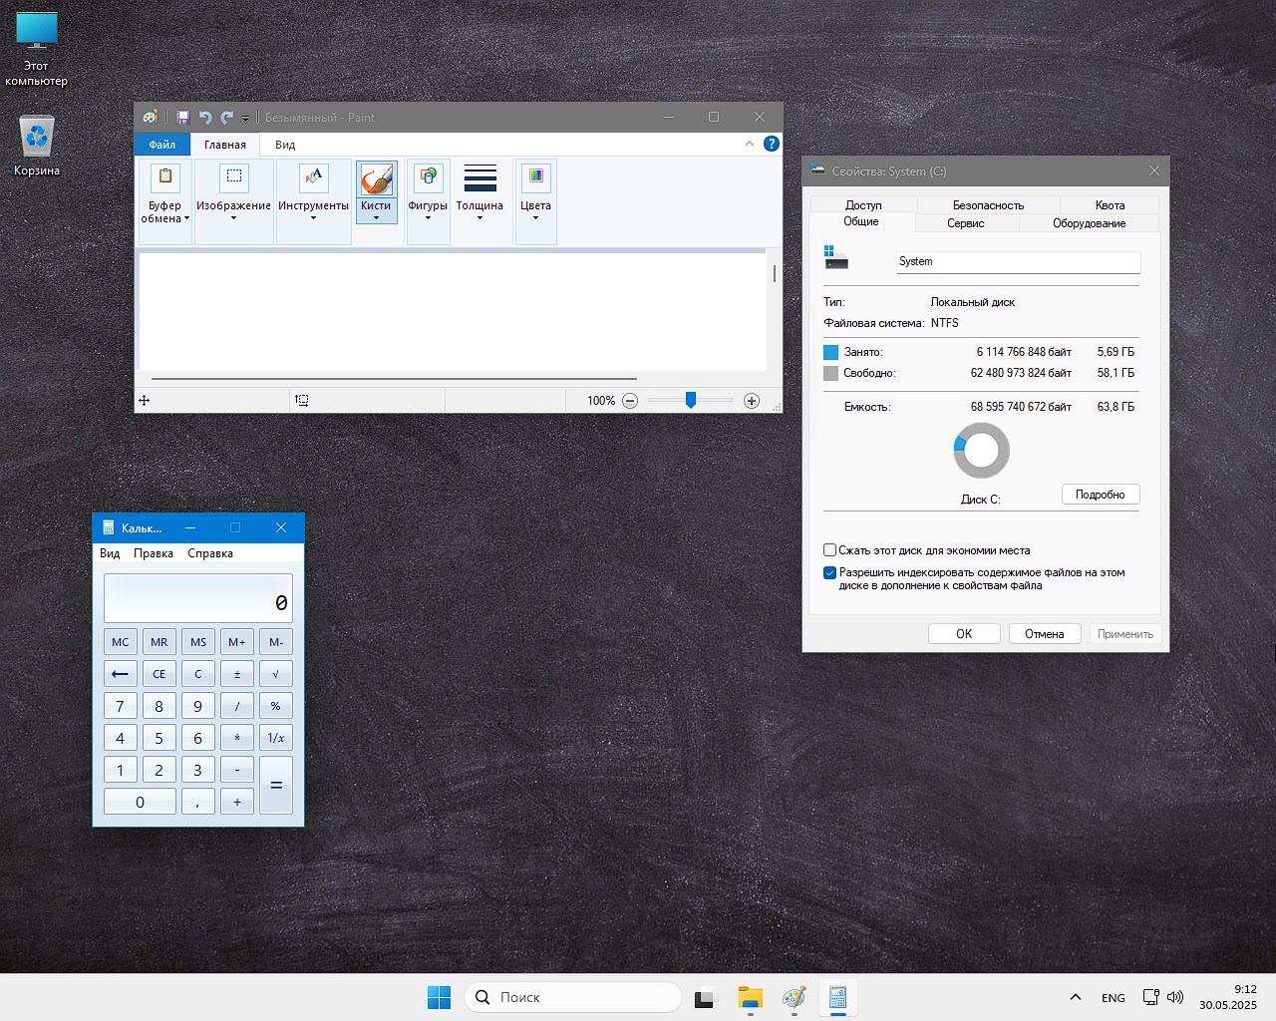Click the System disk name text field

1018,262
